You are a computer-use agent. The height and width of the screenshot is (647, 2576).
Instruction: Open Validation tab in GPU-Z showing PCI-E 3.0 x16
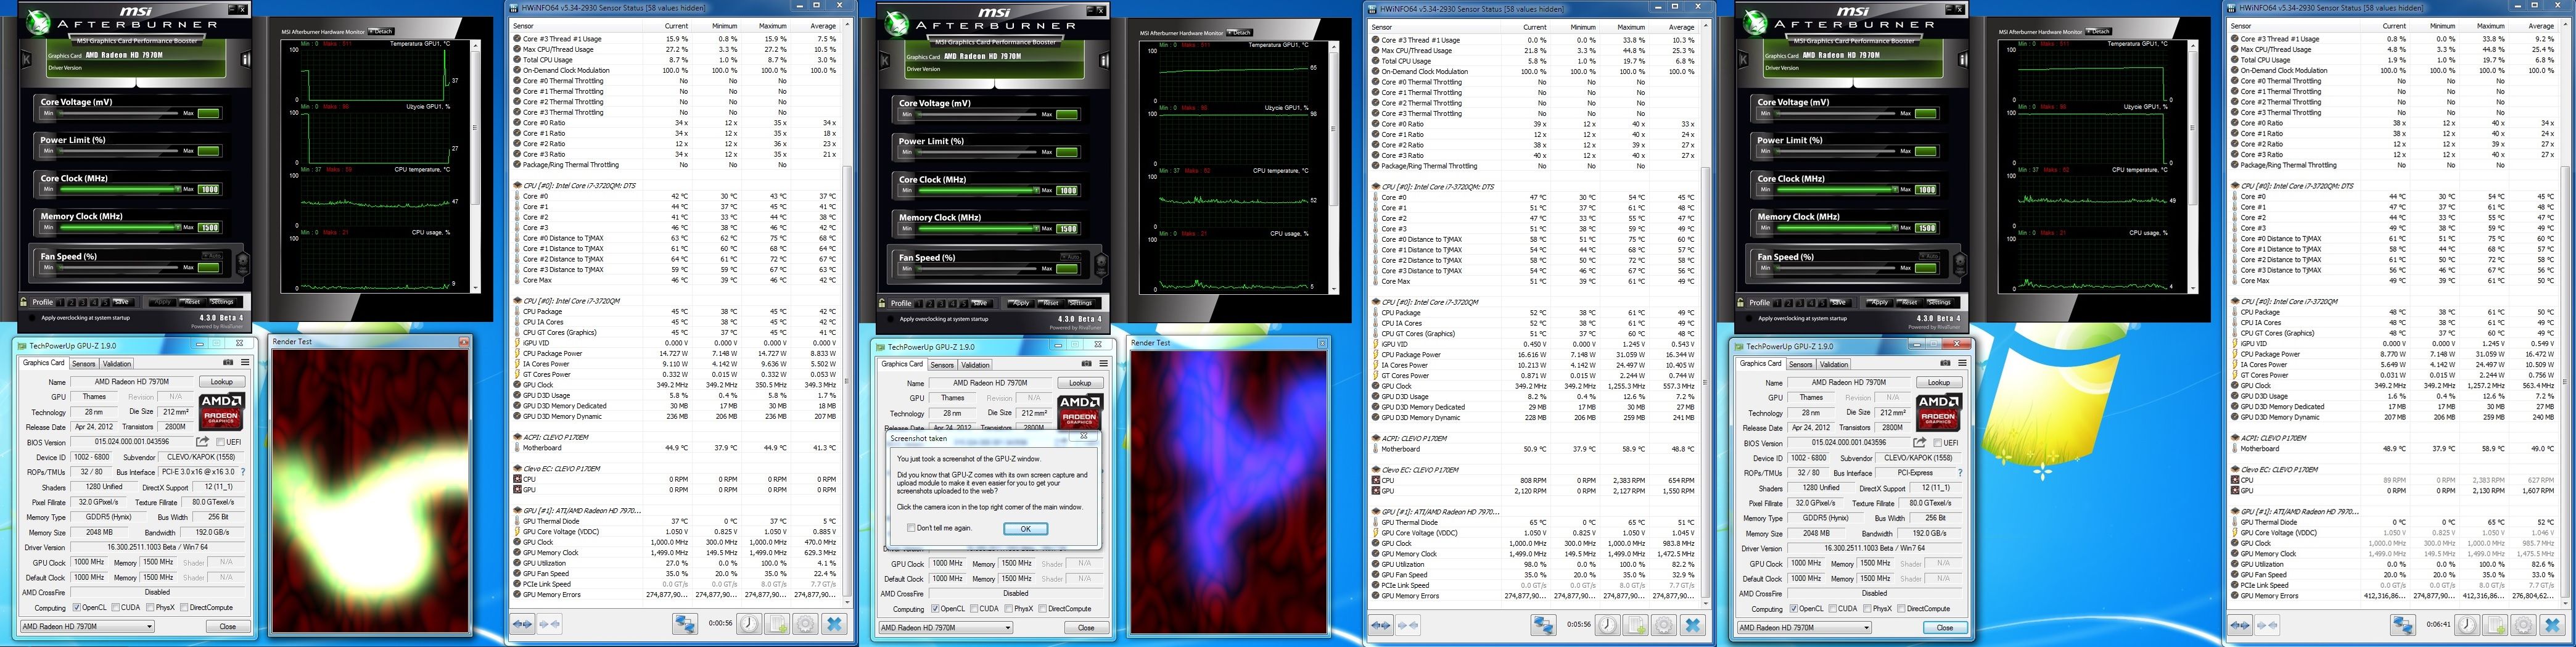(117, 364)
